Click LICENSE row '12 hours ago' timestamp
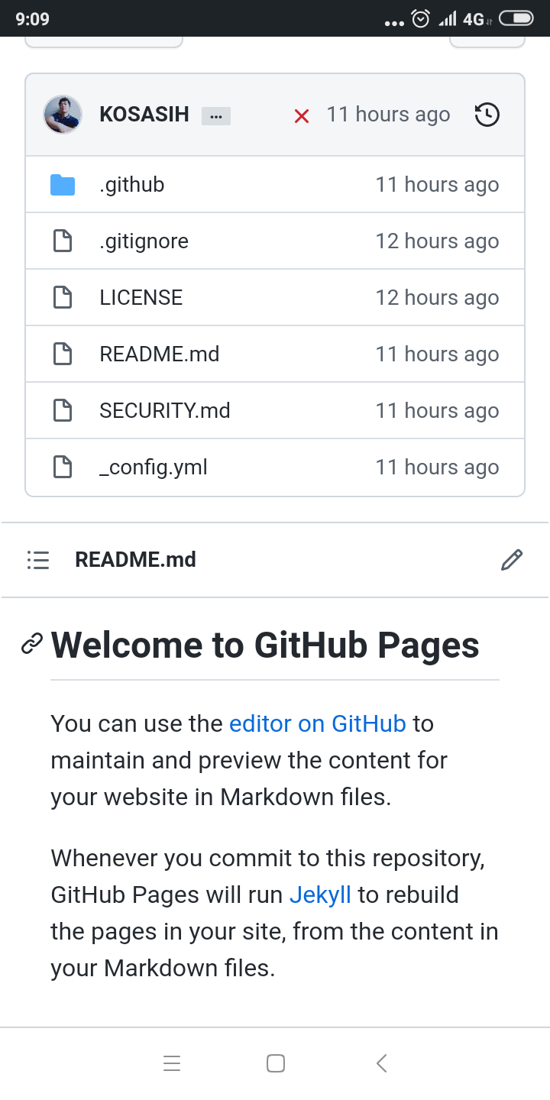This screenshot has height=1100, width=550. [437, 298]
